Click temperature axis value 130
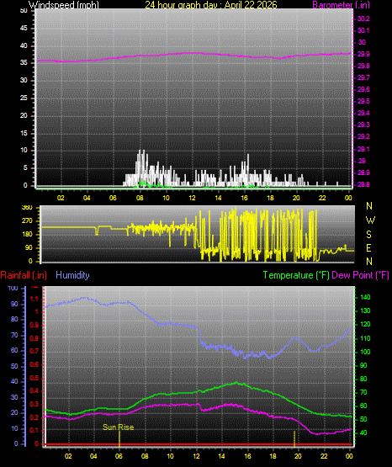Screen dimensions: 392x467 point(365,311)
